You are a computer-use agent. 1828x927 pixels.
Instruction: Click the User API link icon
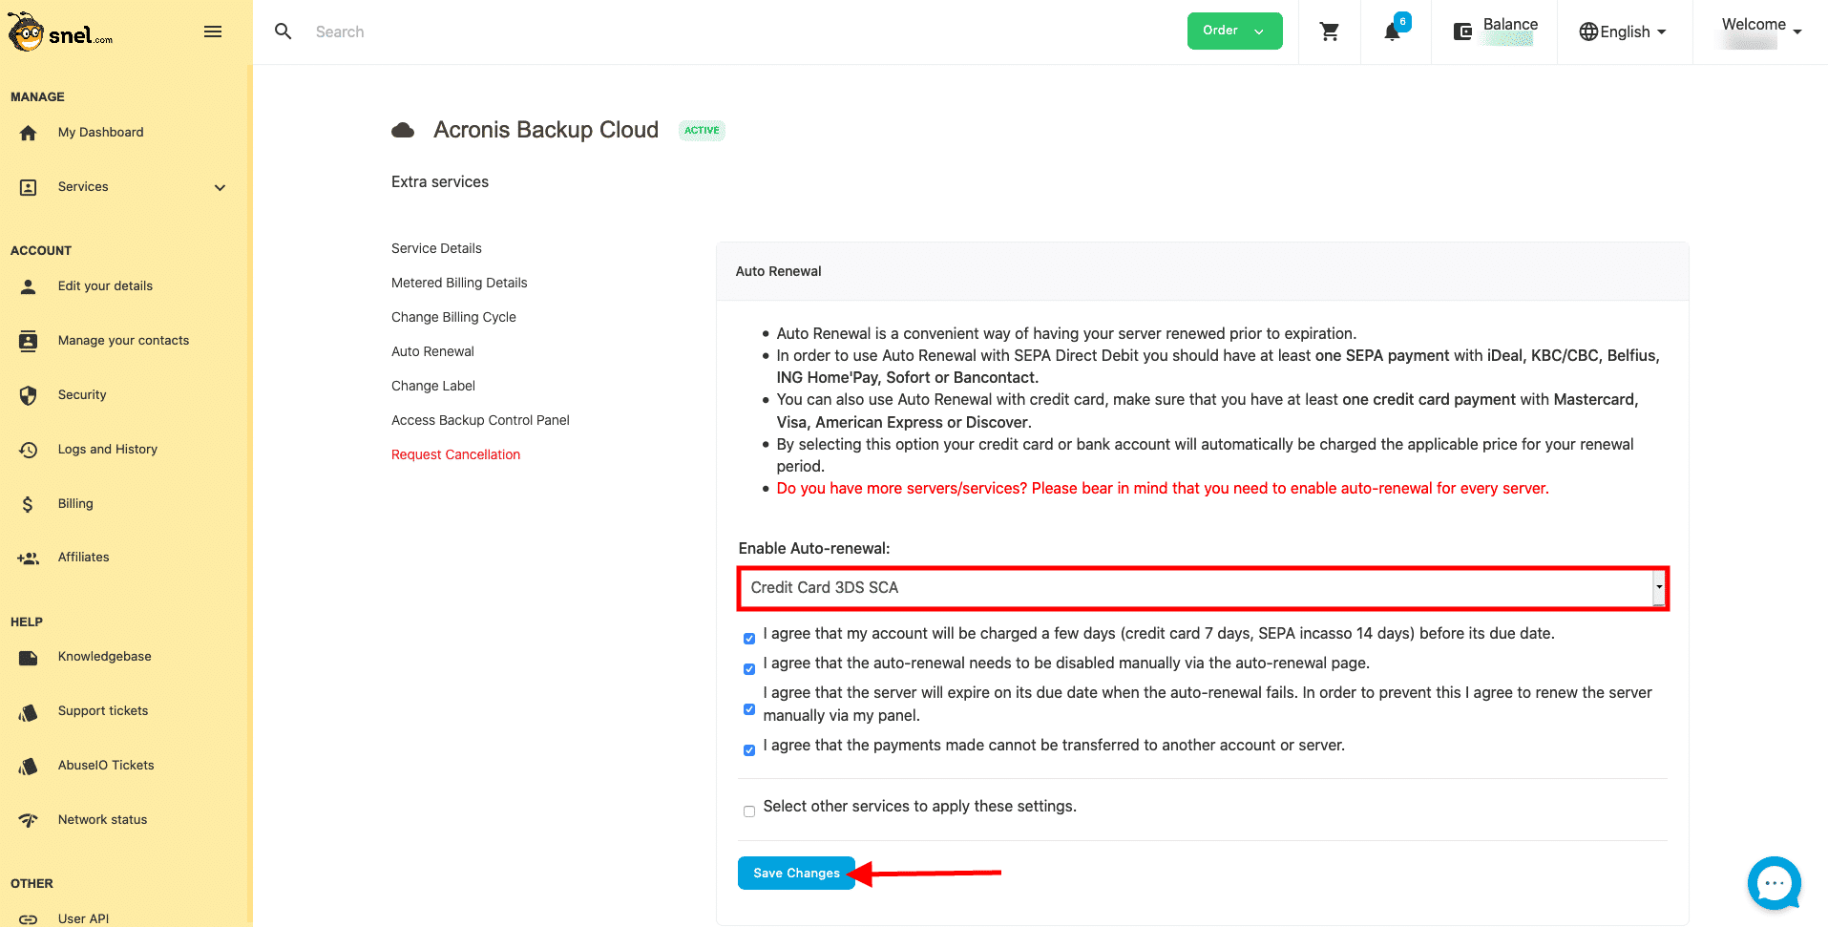(29, 919)
